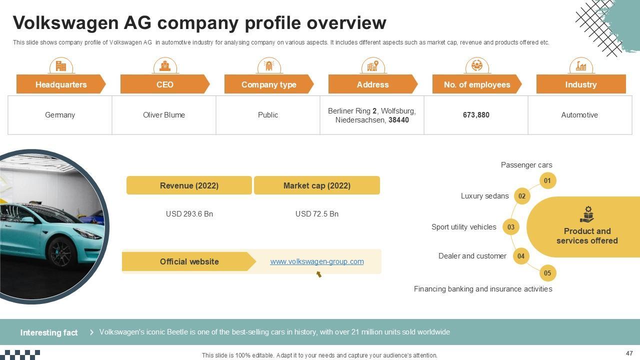Click the Automotive cell
The width and height of the screenshot is (640, 360).
(579, 115)
